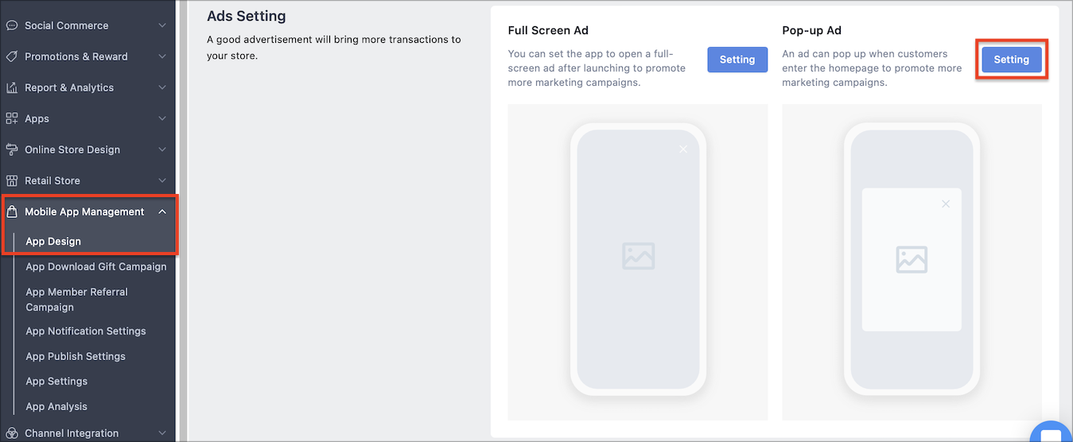Click Promotions & Reward menu label
Screen dimensions: 1073x442
(76, 56)
